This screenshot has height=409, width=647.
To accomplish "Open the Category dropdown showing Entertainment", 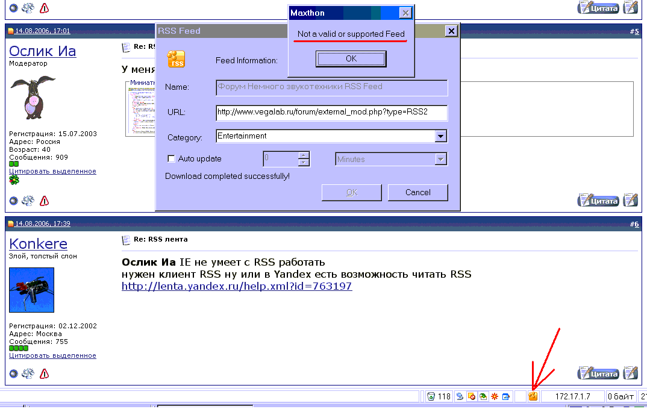I will coord(441,136).
